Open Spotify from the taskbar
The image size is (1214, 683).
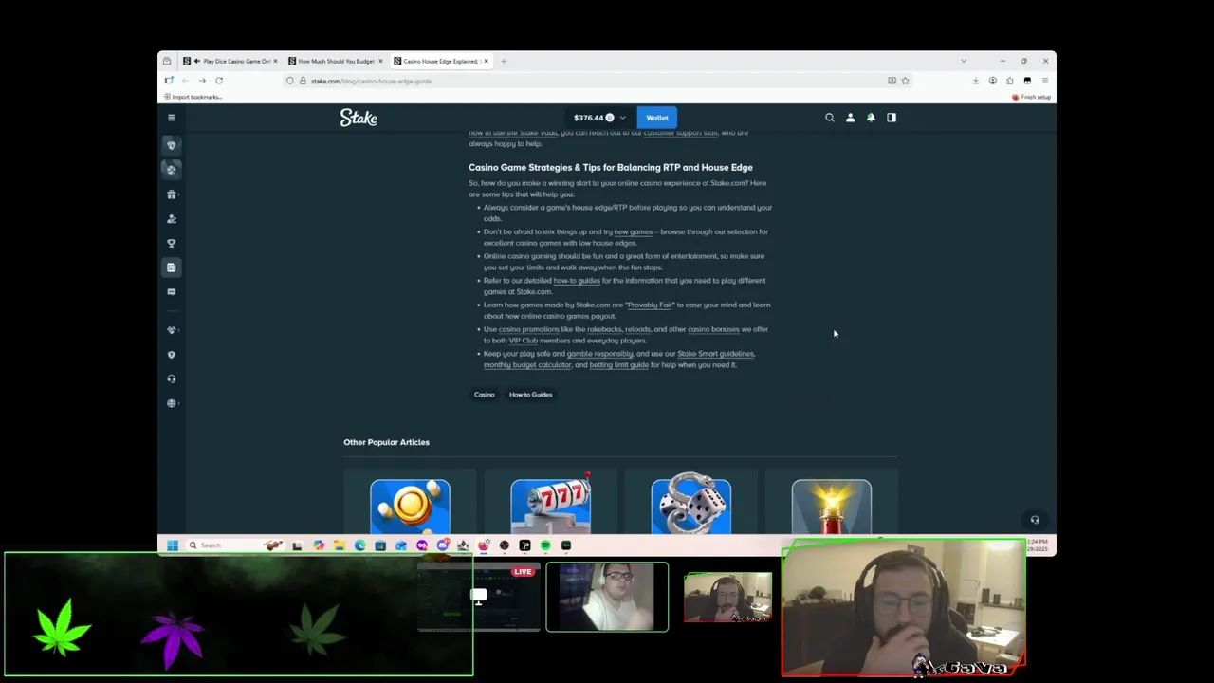[545, 545]
